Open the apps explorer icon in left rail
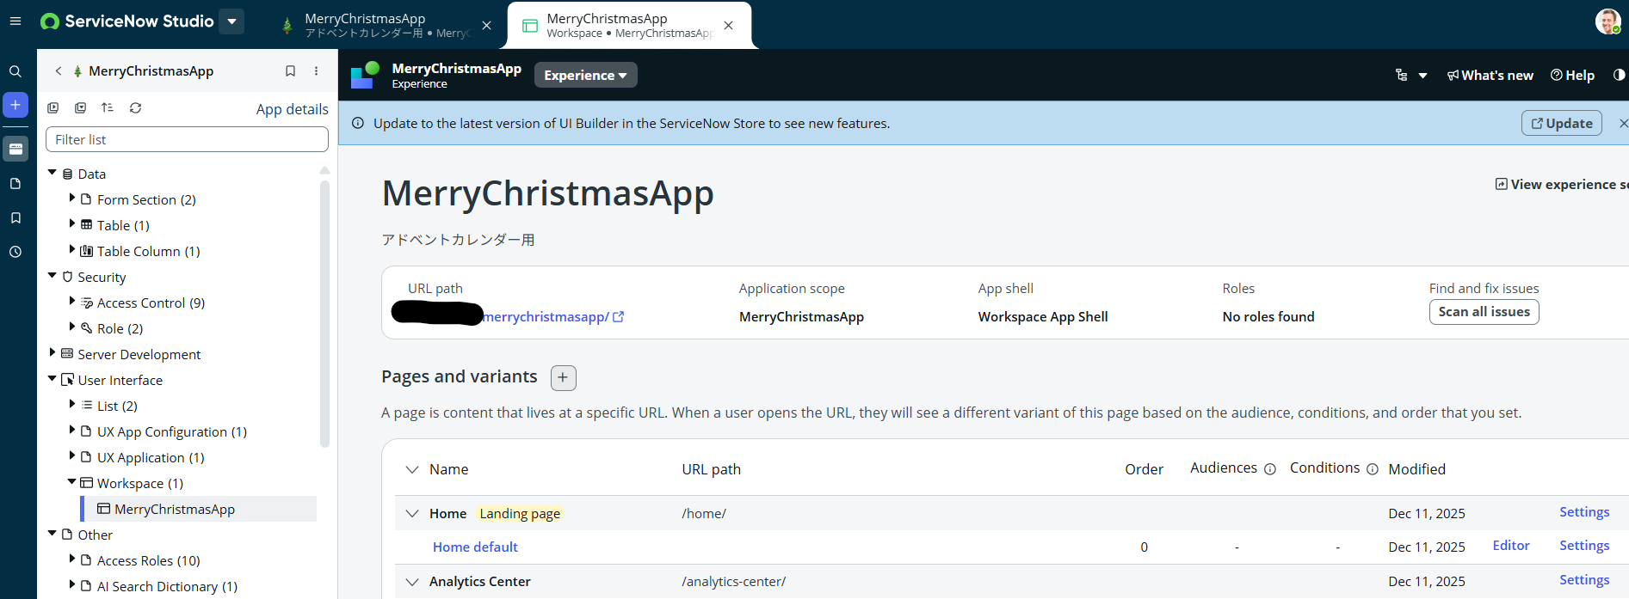The width and height of the screenshot is (1629, 599). 15,149
